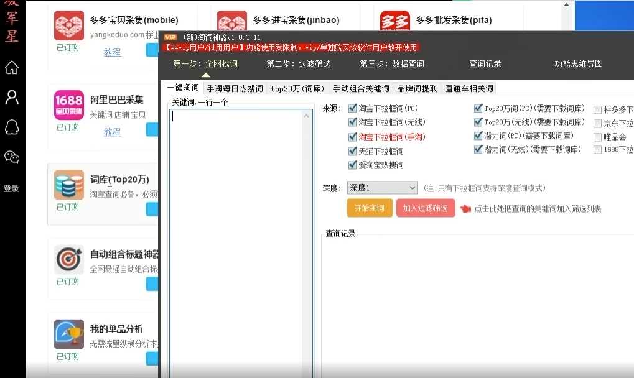This screenshot has width=634, height=378.
Task: Click the 关键词店铺宝贝 description text
Action: click(x=118, y=114)
